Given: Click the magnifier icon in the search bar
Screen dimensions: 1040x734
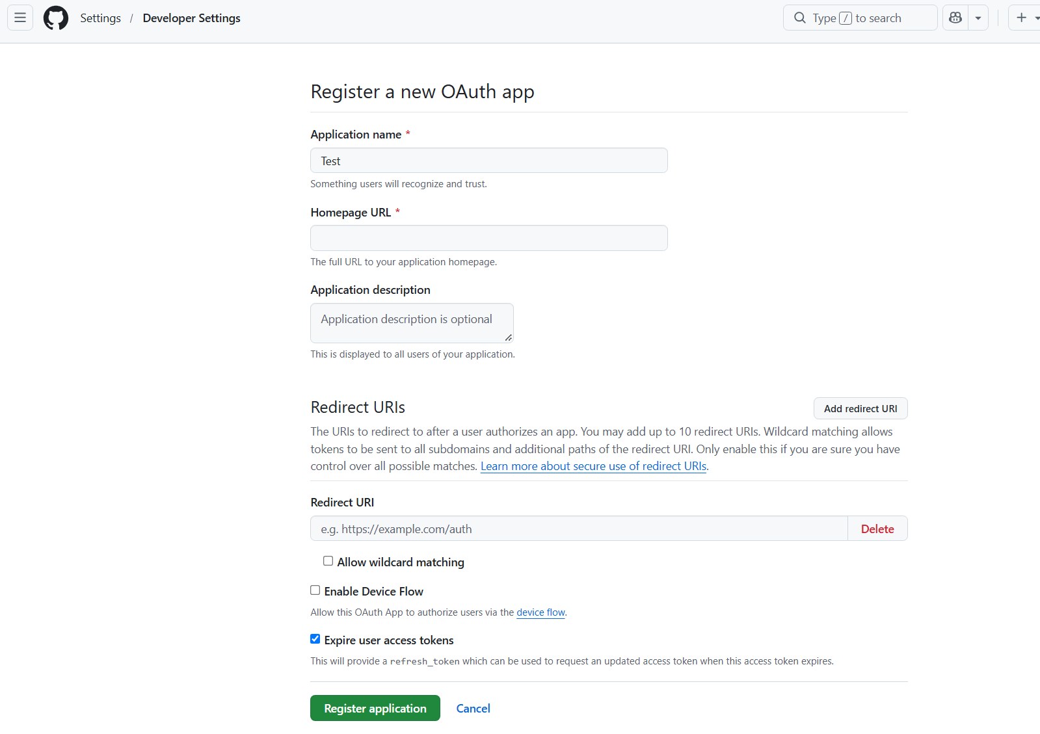Looking at the screenshot, I should pyautogui.click(x=800, y=18).
